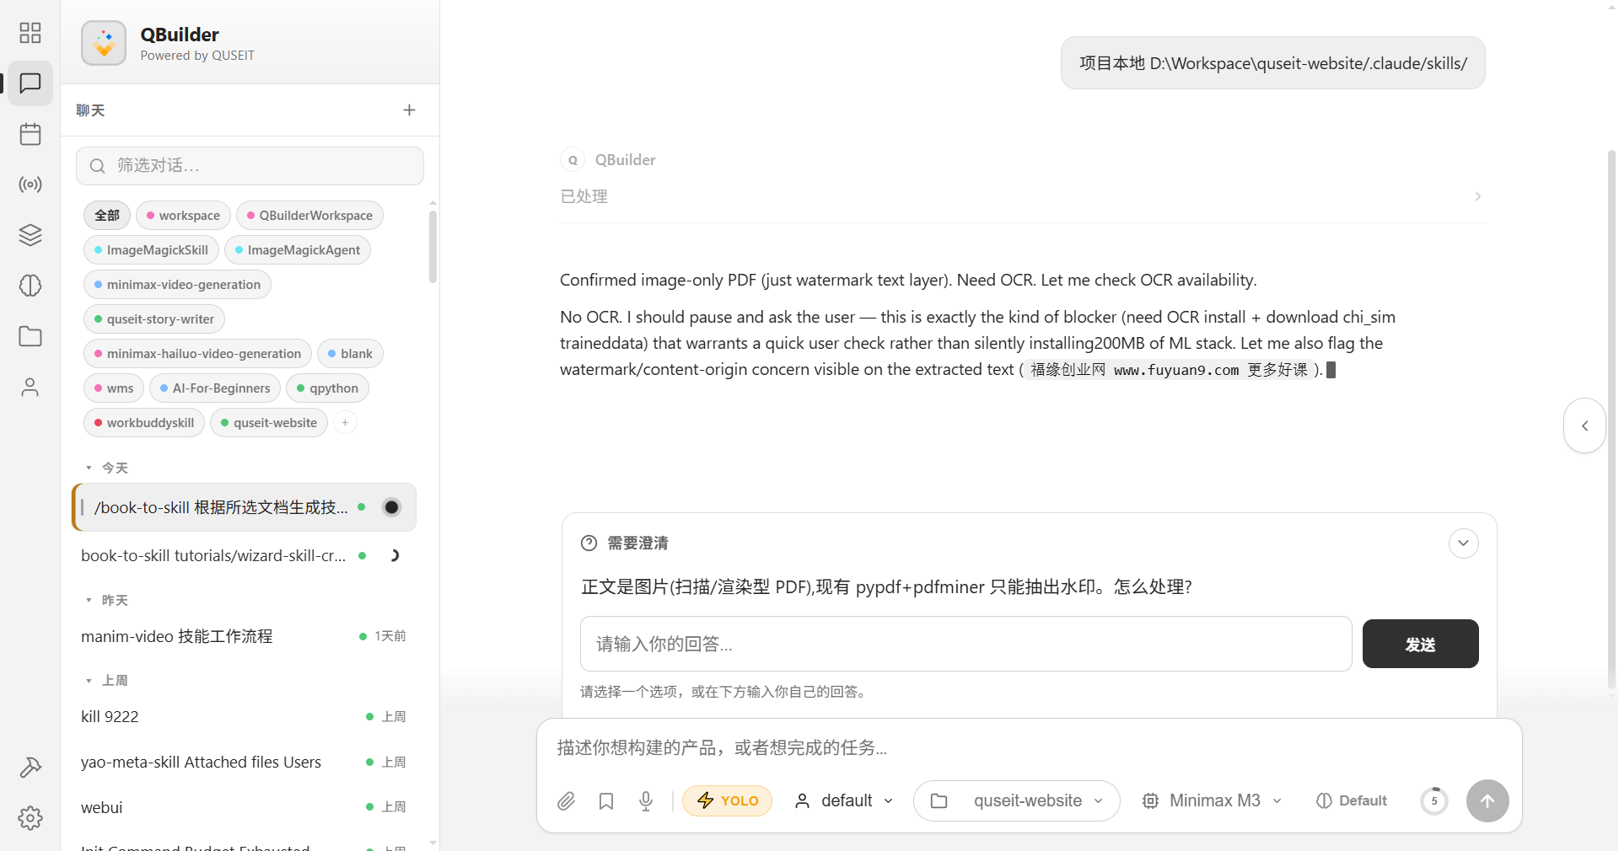Attach a file with the paperclip icon

pyautogui.click(x=566, y=800)
